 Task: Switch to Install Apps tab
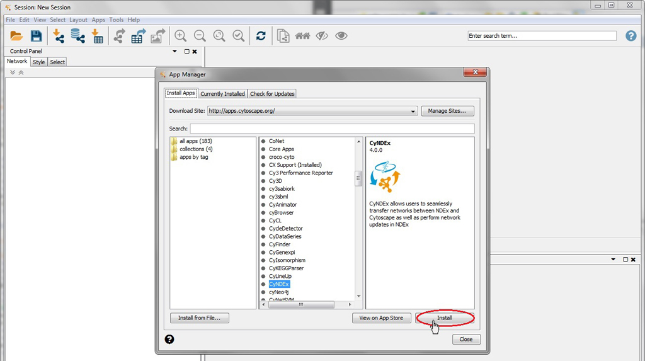pyautogui.click(x=181, y=93)
